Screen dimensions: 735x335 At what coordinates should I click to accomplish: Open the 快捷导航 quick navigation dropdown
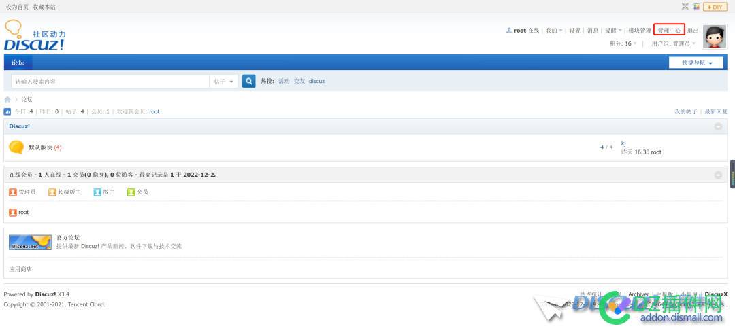pyautogui.click(x=696, y=63)
